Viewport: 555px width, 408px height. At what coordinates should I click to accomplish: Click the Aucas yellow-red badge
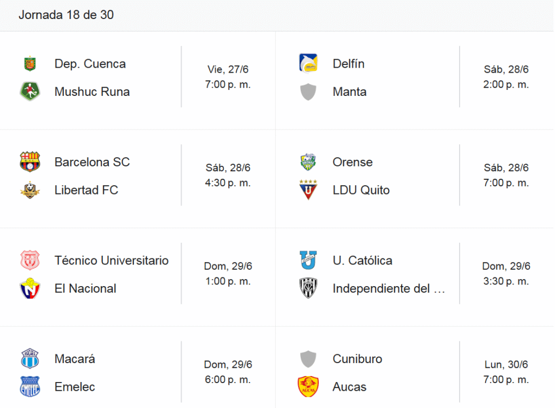tap(308, 386)
